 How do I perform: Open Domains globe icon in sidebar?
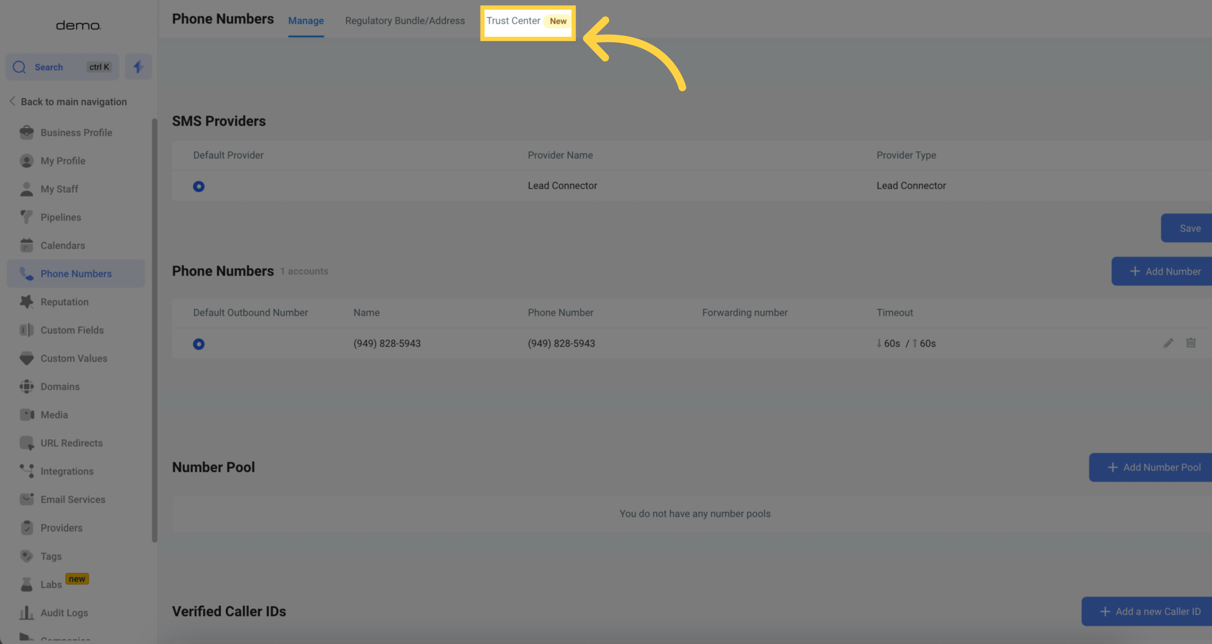pos(26,386)
